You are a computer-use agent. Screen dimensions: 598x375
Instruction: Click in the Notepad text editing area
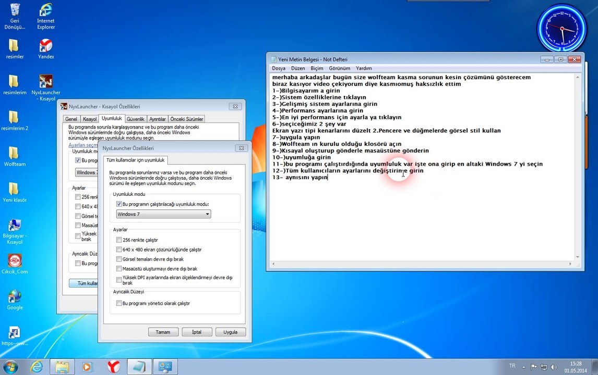point(422,167)
